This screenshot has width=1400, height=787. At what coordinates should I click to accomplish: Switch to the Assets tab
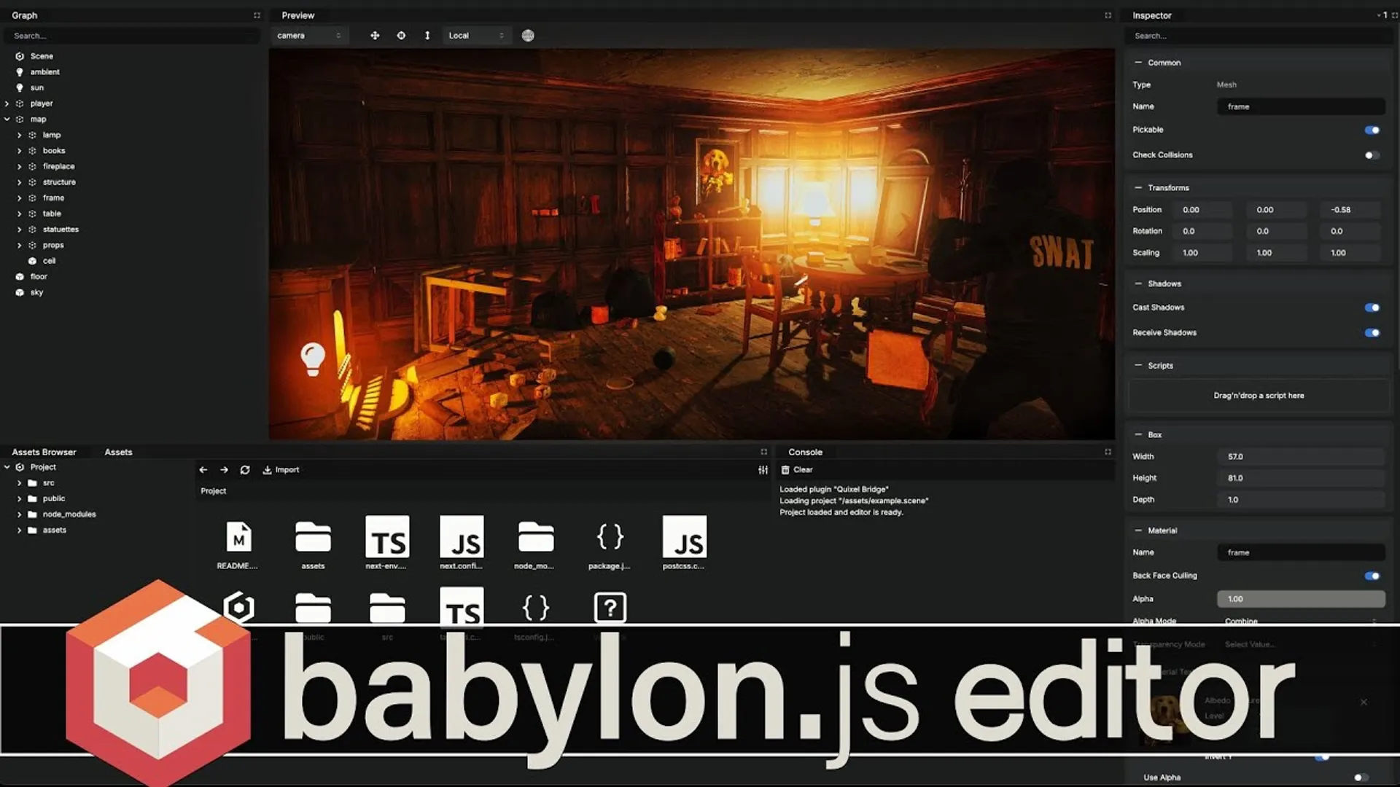click(118, 452)
